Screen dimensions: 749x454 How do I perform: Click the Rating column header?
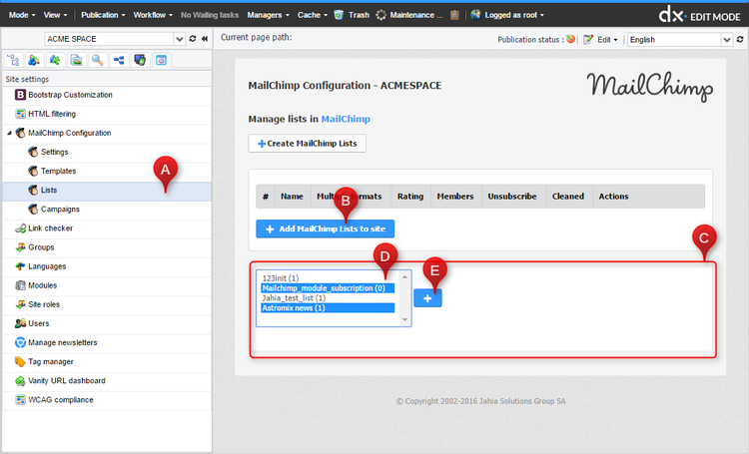410,197
